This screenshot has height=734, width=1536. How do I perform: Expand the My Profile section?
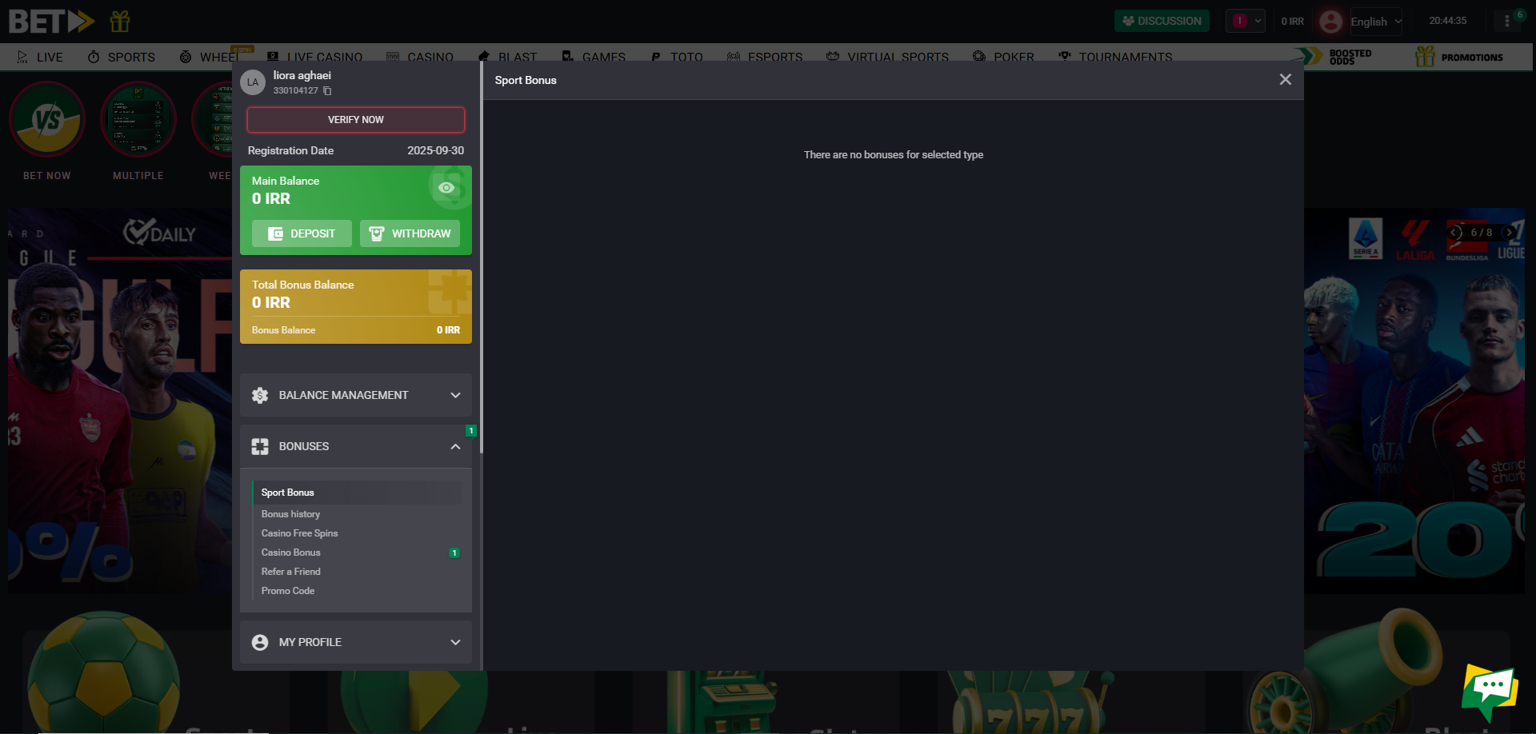tap(355, 642)
